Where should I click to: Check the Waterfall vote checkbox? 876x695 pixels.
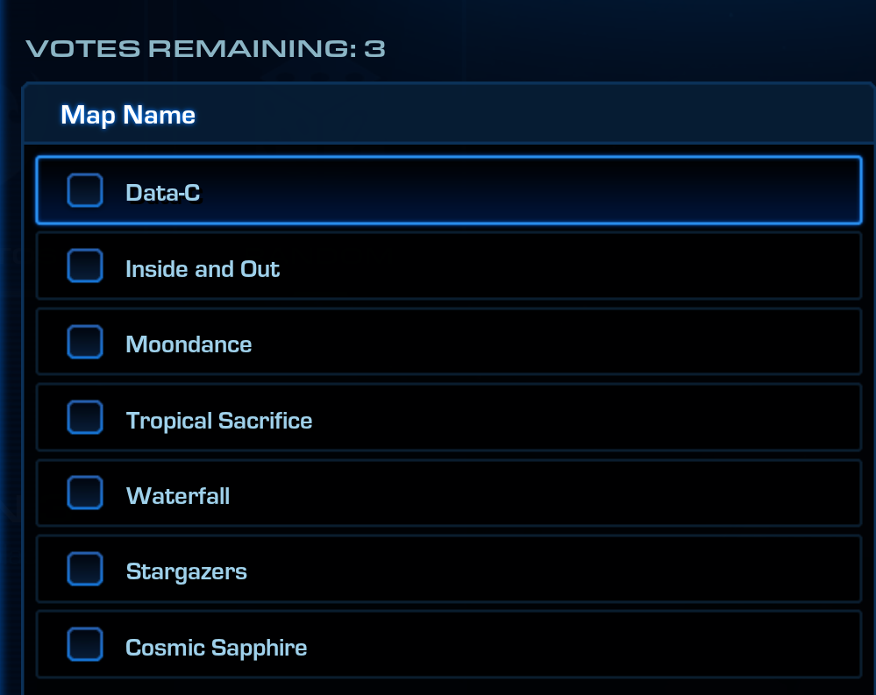coord(84,493)
